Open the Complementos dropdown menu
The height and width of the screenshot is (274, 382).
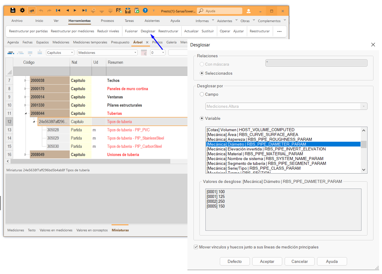coord(272,21)
